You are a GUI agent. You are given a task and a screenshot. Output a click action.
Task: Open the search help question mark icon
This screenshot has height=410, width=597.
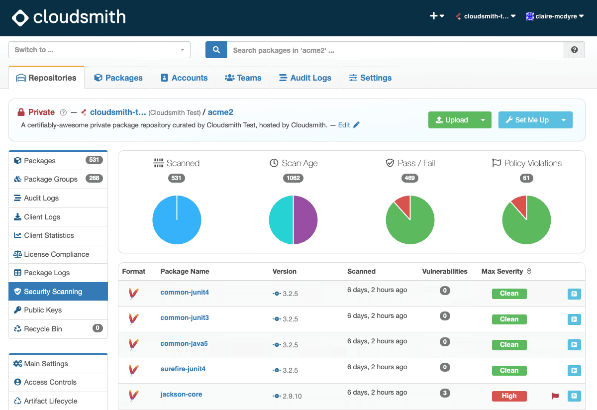click(575, 50)
